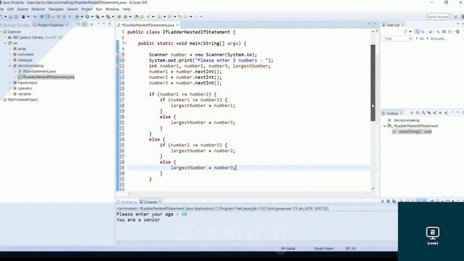This screenshot has width=464, height=261.
Task: Open dropdown arrow next to Run button
Action: 92,17
